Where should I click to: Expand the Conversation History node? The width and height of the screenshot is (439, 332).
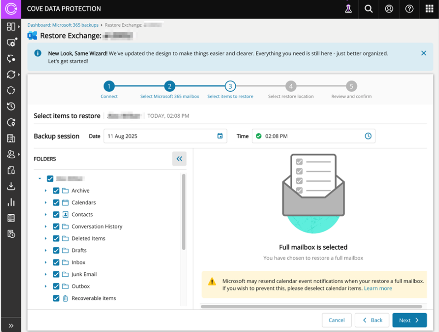pyautogui.click(x=46, y=226)
